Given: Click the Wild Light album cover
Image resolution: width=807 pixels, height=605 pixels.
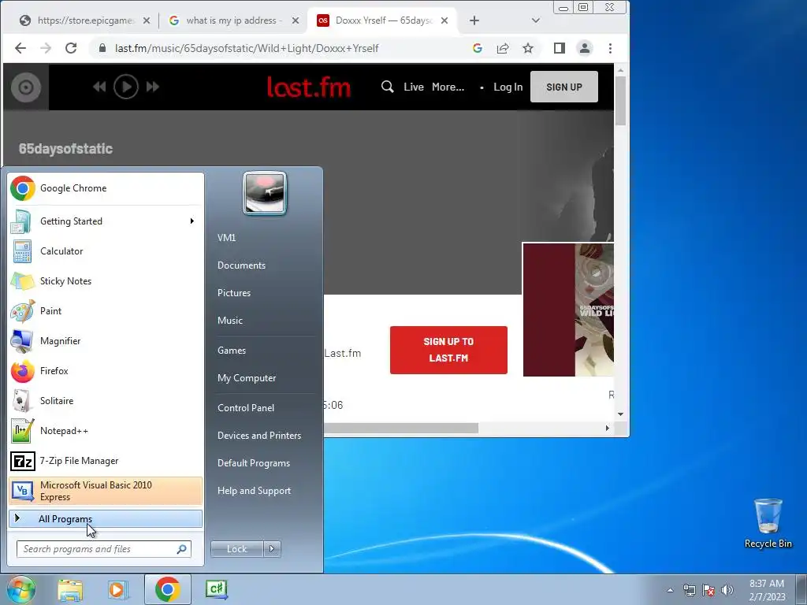Looking at the screenshot, I should click(x=568, y=310).
